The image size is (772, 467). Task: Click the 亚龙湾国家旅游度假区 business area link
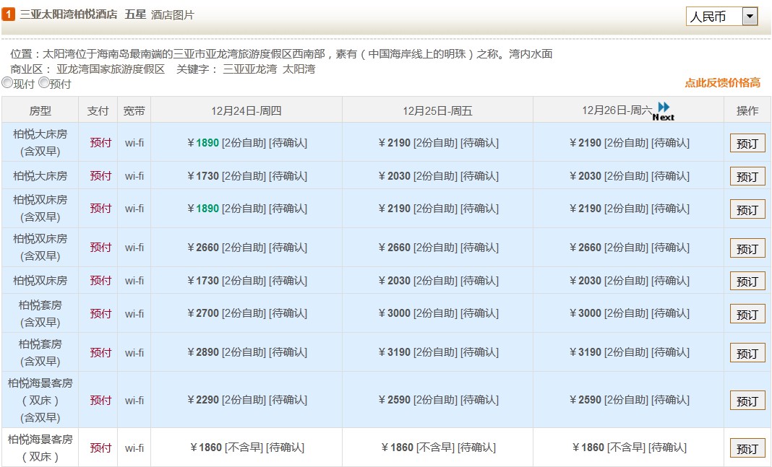coord(111,69)
